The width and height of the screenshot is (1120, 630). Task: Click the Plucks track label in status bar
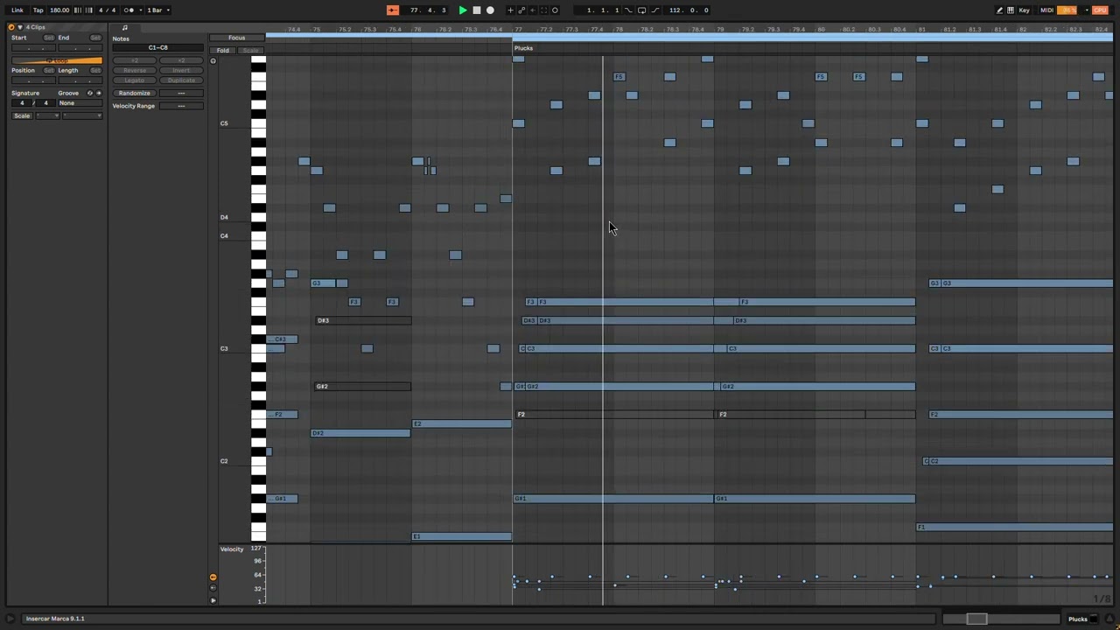(1078, 619)
